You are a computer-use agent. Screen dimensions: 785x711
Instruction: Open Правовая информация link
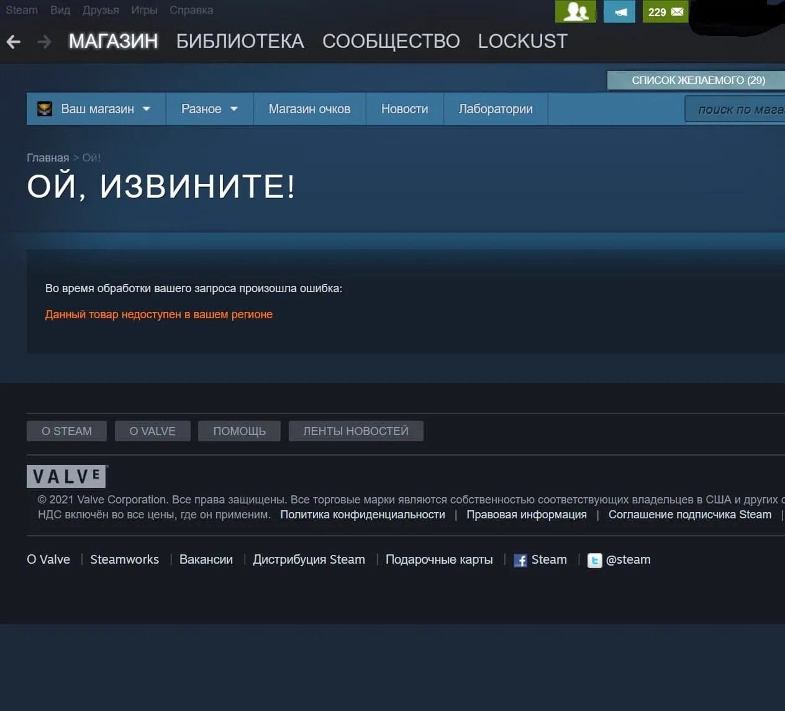527,515
